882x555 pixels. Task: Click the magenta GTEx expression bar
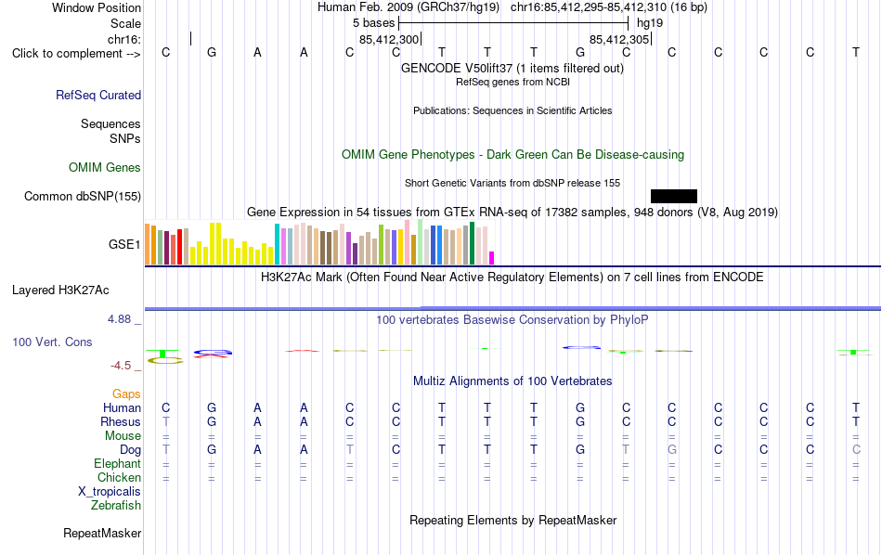tap(492, 258)
